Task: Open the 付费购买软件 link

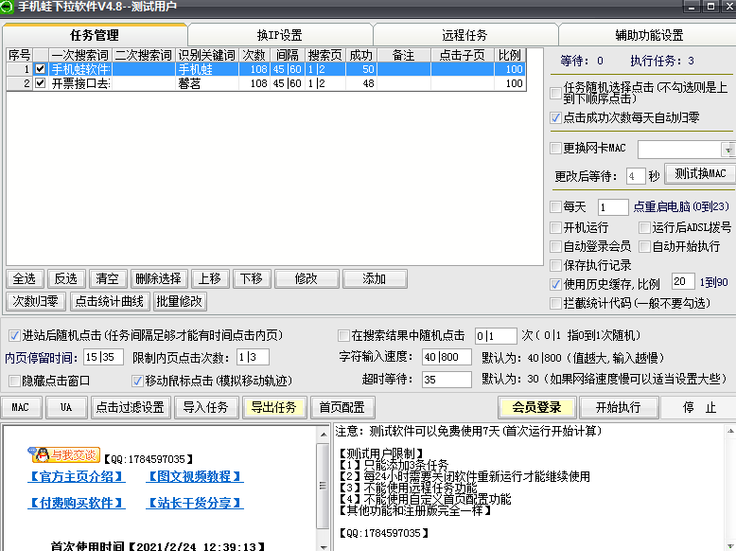Action: click(76, 503)
